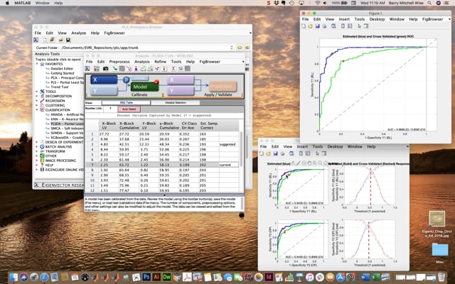Open new file icon in Workspace Browser toolbar
This screenshot has width=455, height=284.
(x=45, y=40)
